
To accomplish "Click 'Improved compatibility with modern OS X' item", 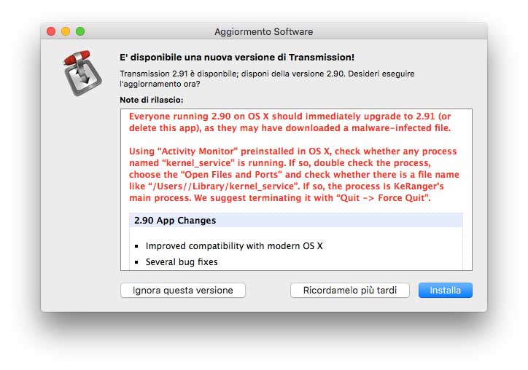I will pyautogui.click(x=234, y=246).
